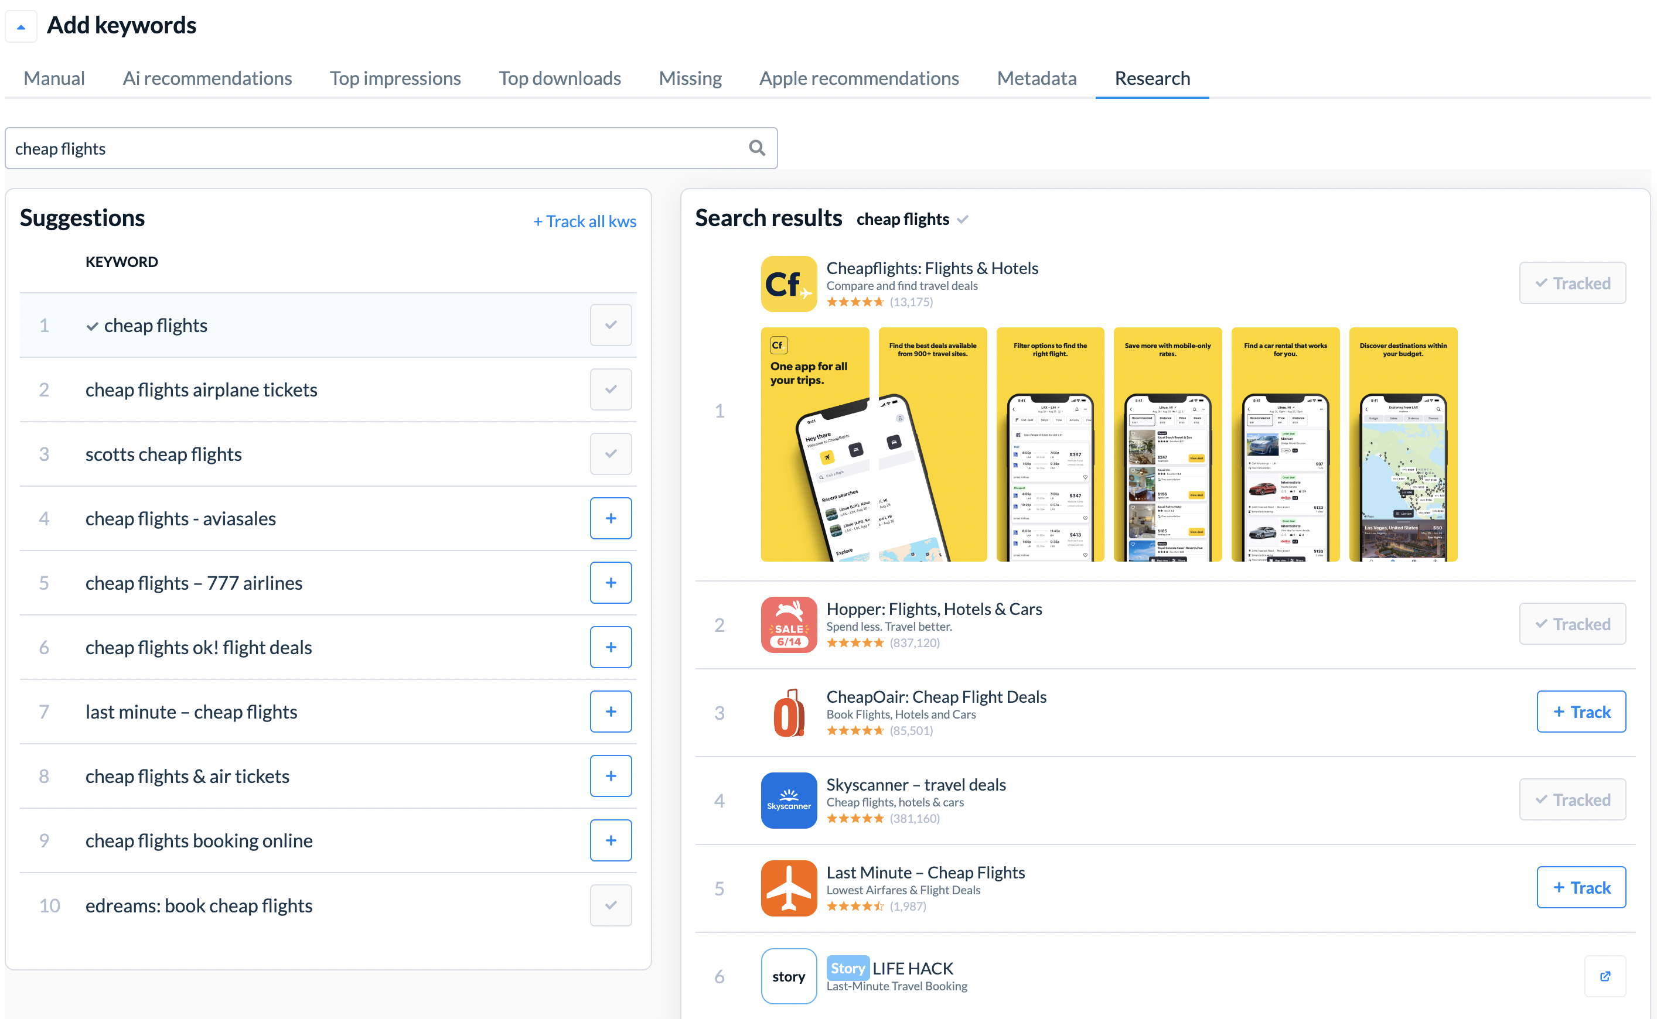Screen dimensions: 1657x1019
Task: Open Last Minute – Cheap Flights title
Action: point(925,873)
